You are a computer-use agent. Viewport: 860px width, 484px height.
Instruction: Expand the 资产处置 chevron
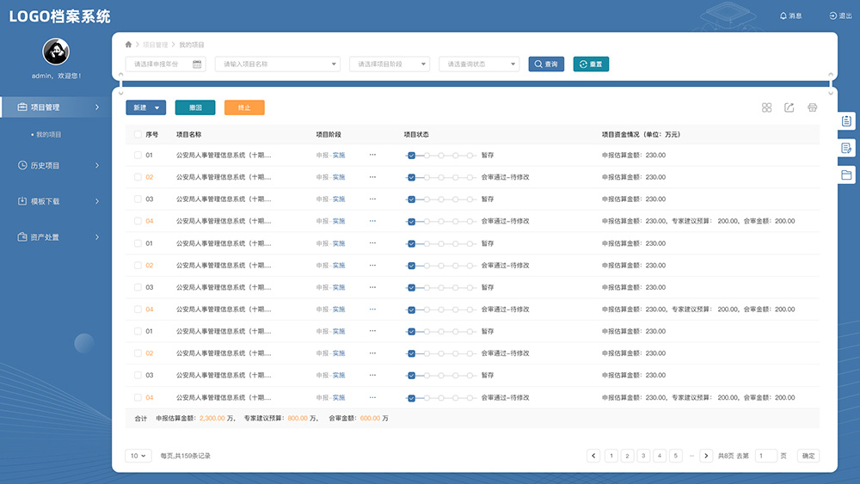pyautogui.click(x=97, y=236)
